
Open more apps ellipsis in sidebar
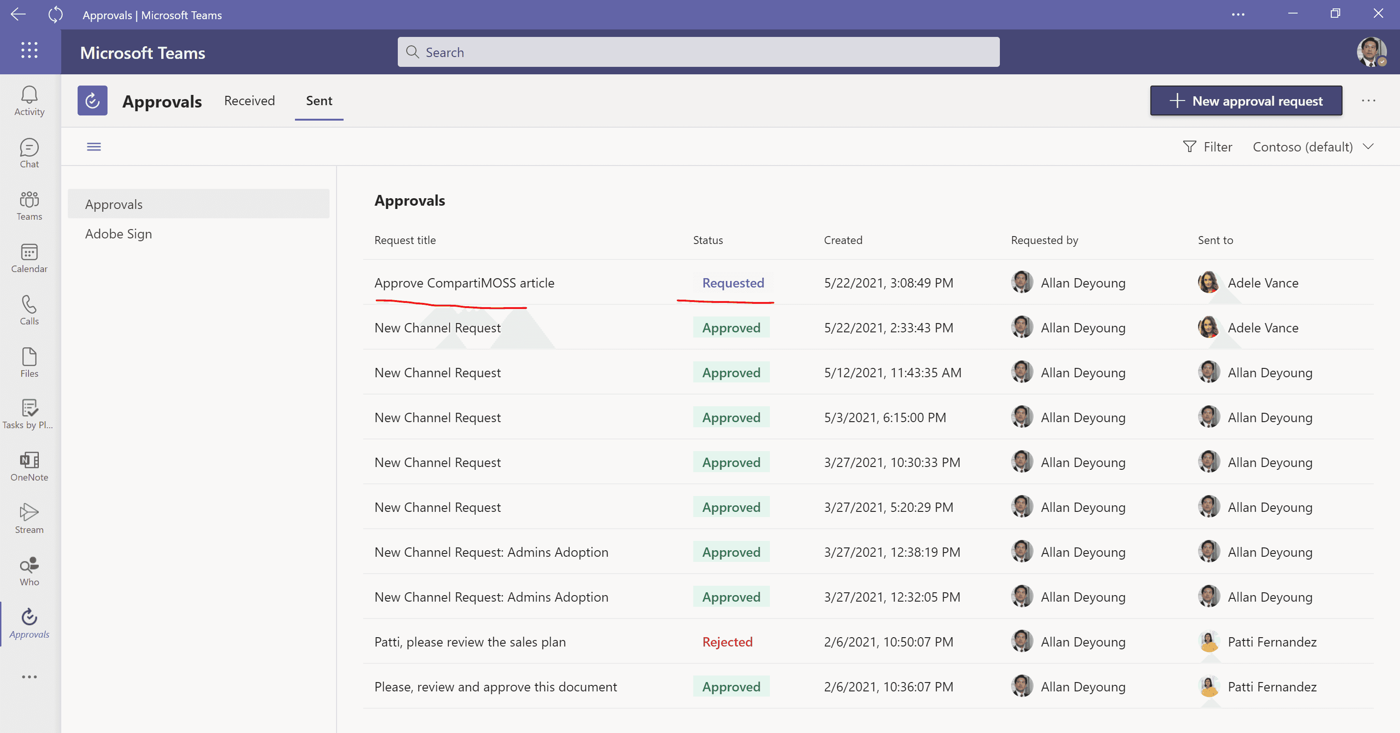(x=29, y=676)
